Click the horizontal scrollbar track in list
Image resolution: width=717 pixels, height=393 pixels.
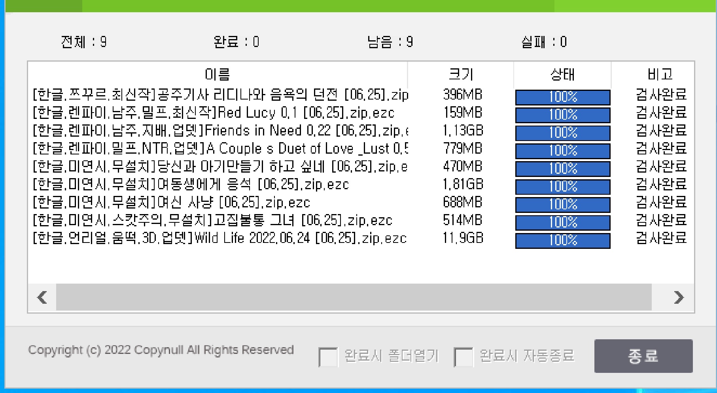coord(353,297)
